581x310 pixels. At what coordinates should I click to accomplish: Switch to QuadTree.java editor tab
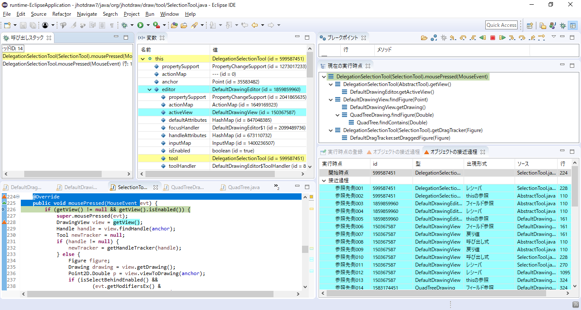pos(240,187)
